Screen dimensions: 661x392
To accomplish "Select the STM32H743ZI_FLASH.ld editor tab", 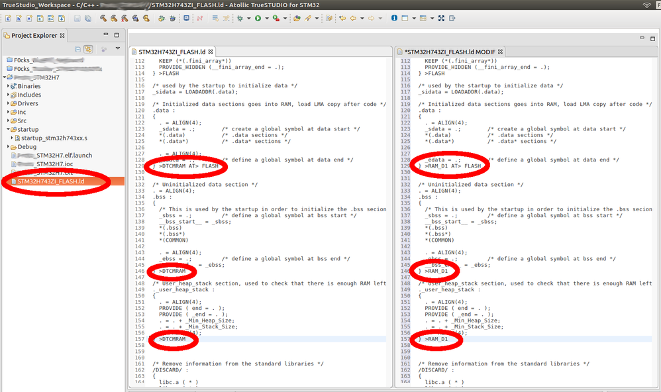I will click(172, 52).
